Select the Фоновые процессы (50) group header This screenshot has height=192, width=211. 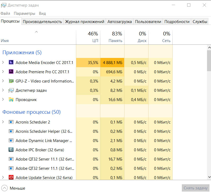(32, 112)
